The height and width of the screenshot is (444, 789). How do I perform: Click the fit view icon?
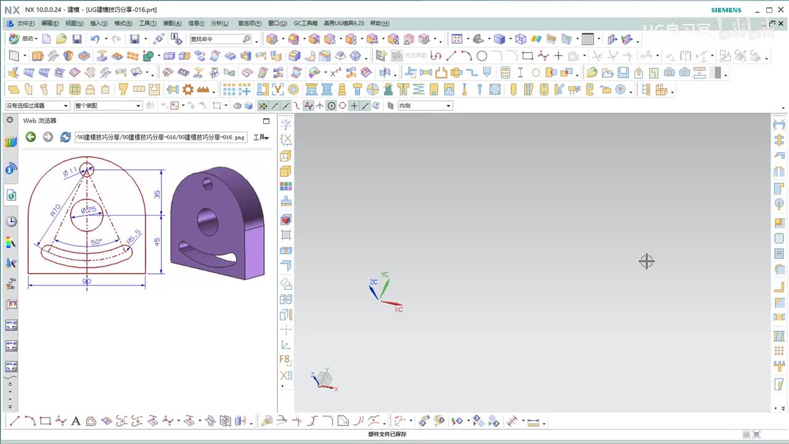(x=457, y=39)
